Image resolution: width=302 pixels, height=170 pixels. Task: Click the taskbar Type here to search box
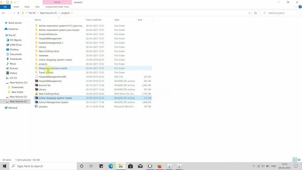pyautogui.click(x=43, y=166)
